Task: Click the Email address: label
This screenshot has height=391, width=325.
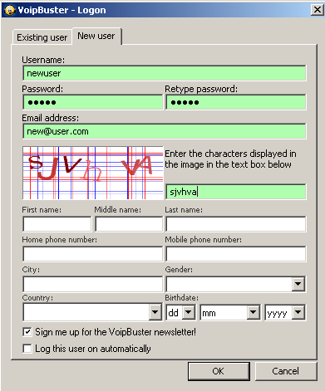Action: point(51,118)
